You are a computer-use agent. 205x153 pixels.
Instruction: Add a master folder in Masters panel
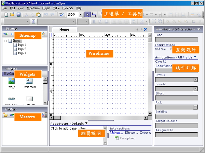pyautogui.click(x=5, y=115)
